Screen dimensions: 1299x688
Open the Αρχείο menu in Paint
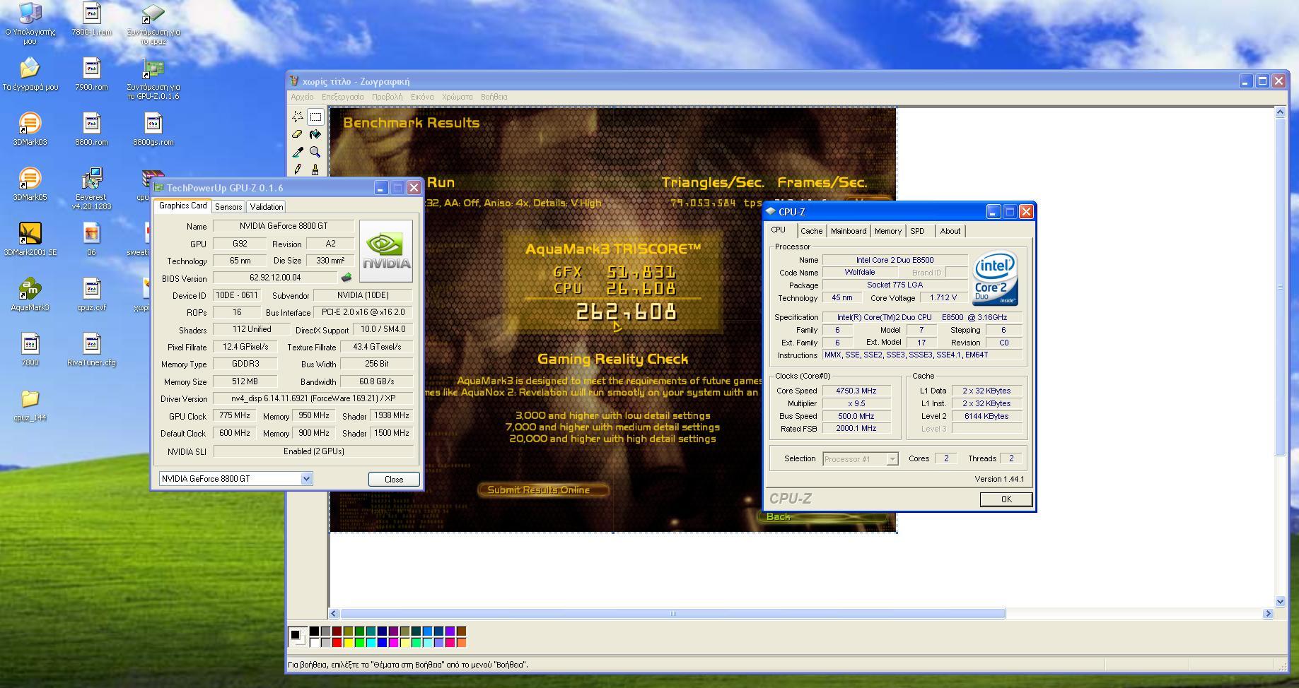302,97
